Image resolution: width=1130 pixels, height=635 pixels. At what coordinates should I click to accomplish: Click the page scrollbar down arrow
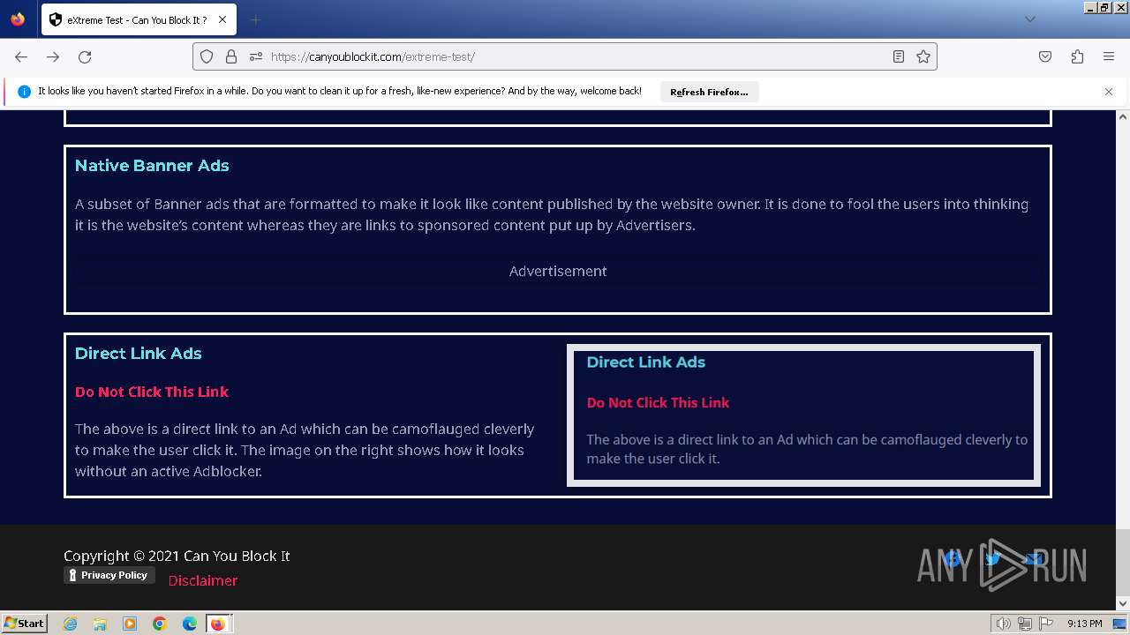(1123, 603)
